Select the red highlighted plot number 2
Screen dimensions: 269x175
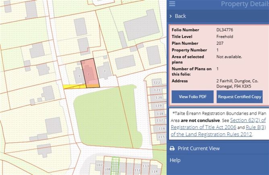[x=90, y=73]
